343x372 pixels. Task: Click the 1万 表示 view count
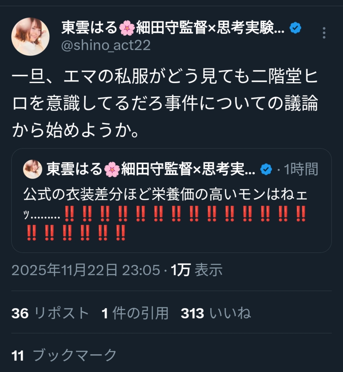click(197, 270)
